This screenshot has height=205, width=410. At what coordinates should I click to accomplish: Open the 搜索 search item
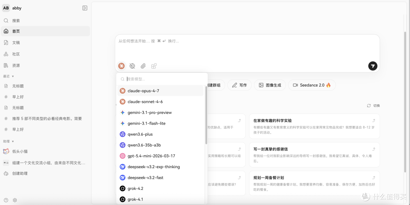[x=46, y=20]
